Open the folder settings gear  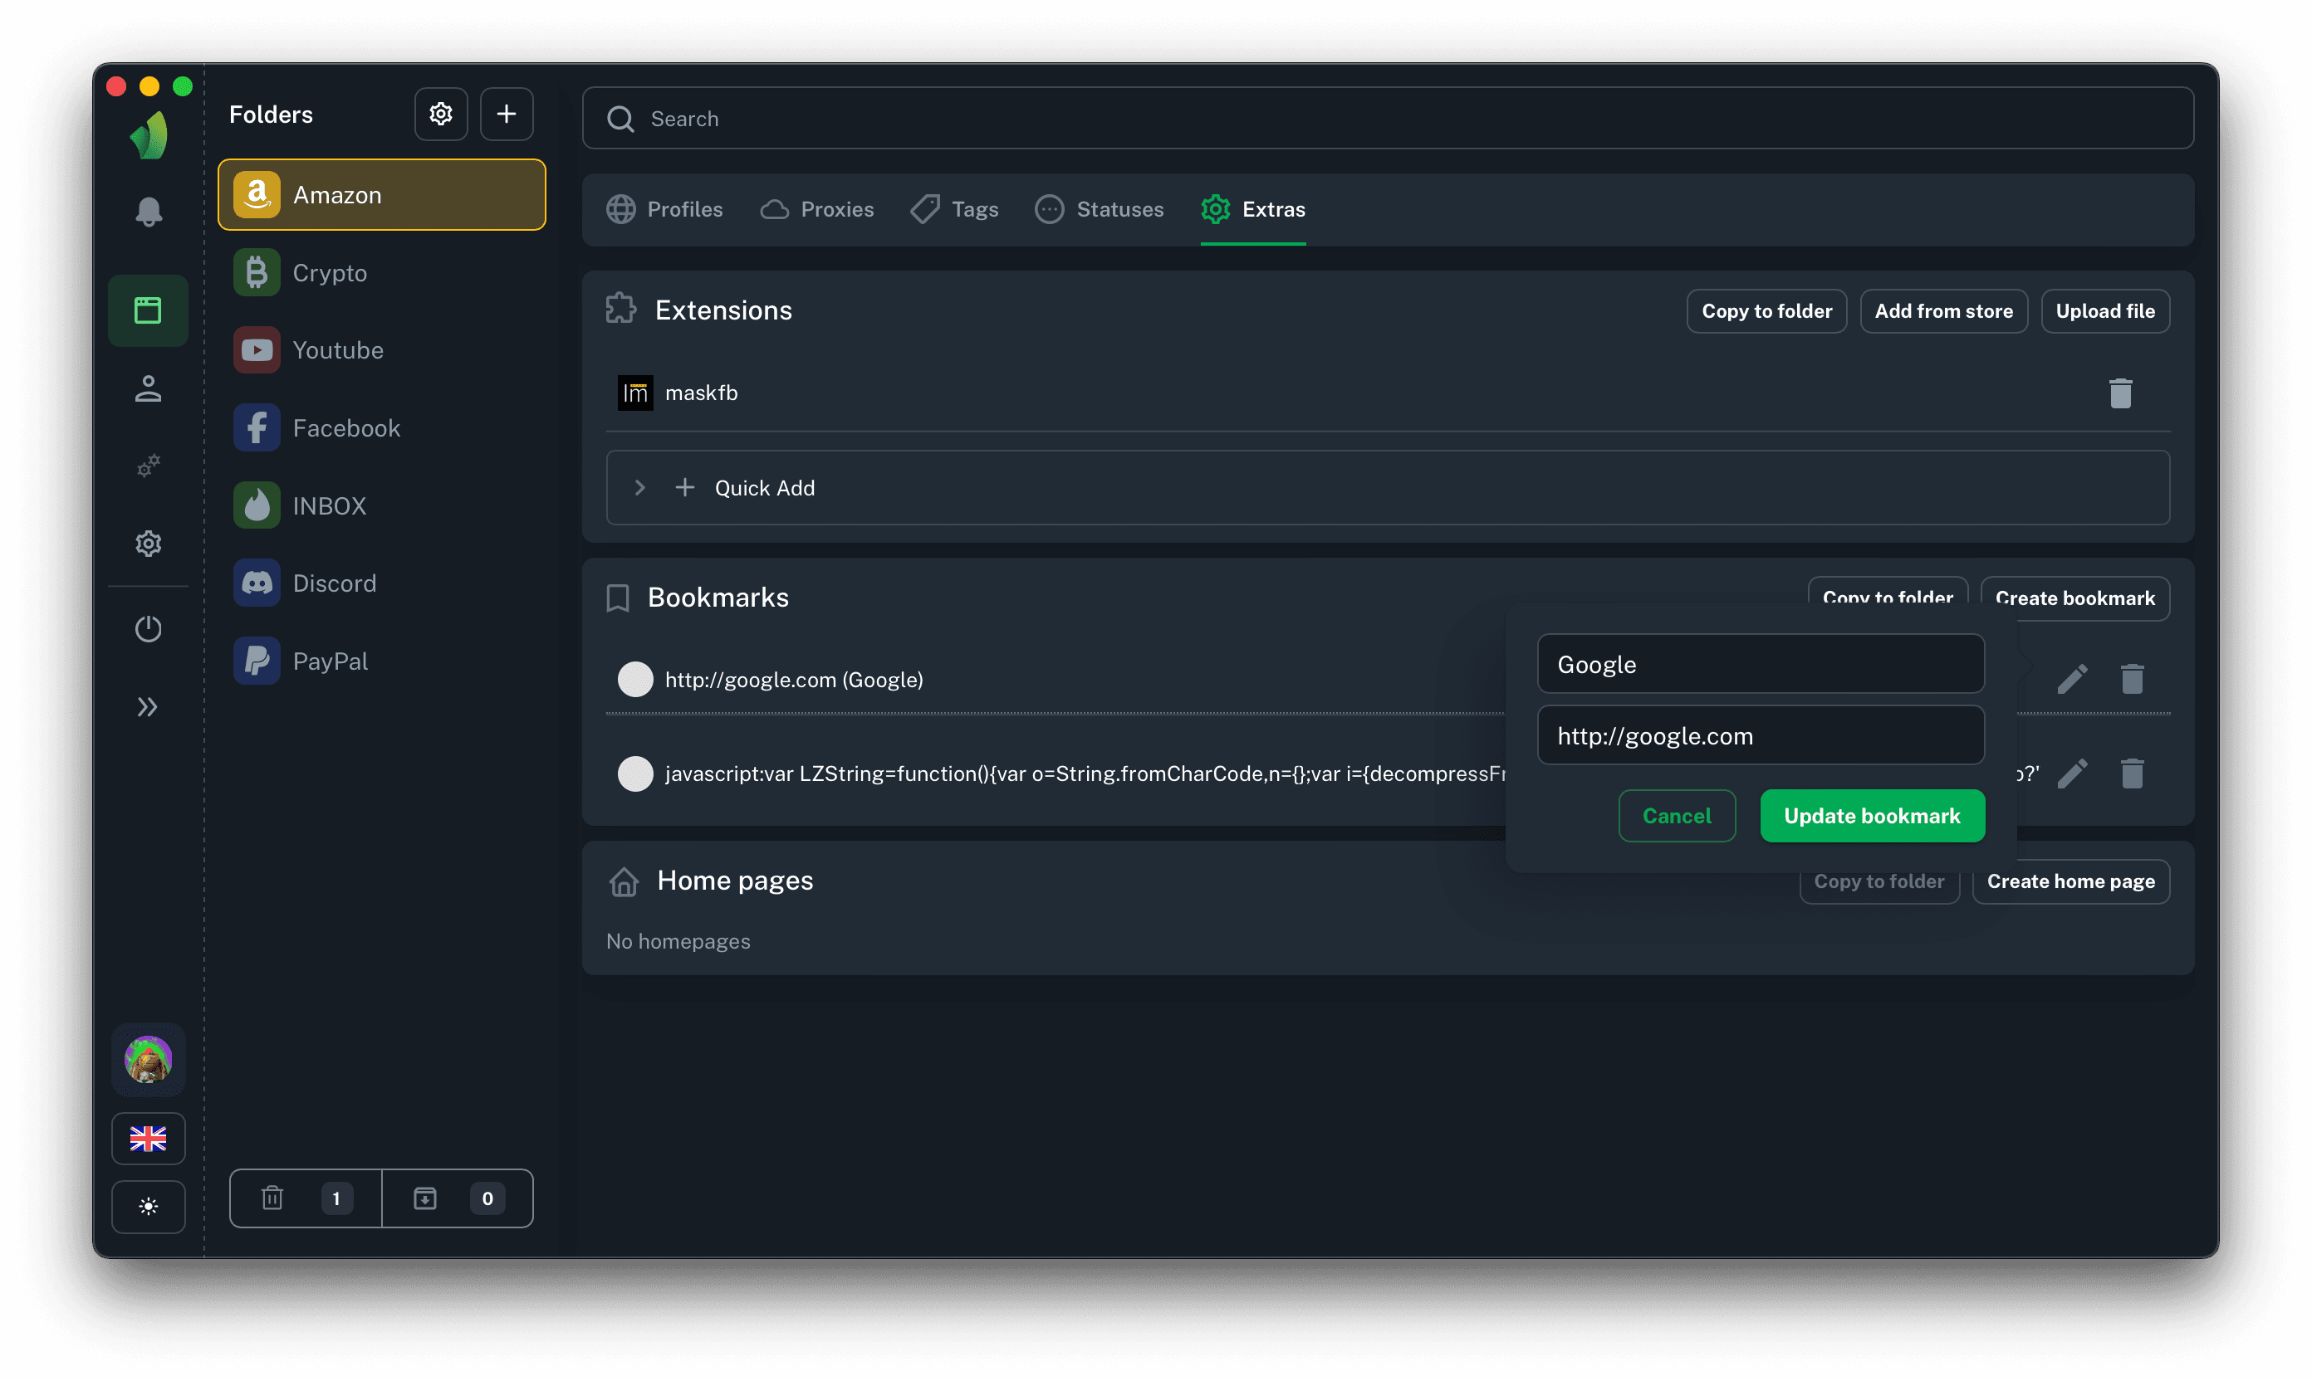click(x=440, y=114)
